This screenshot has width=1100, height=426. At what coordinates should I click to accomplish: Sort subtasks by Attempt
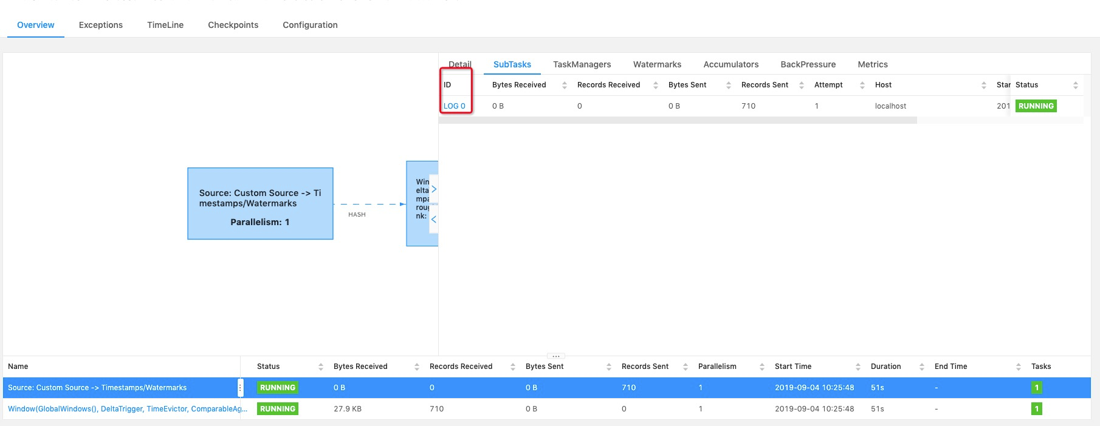point(862,85)
